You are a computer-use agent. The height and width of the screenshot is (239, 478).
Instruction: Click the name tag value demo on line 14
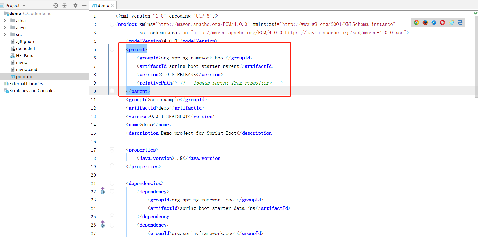(x=147, y=125)
